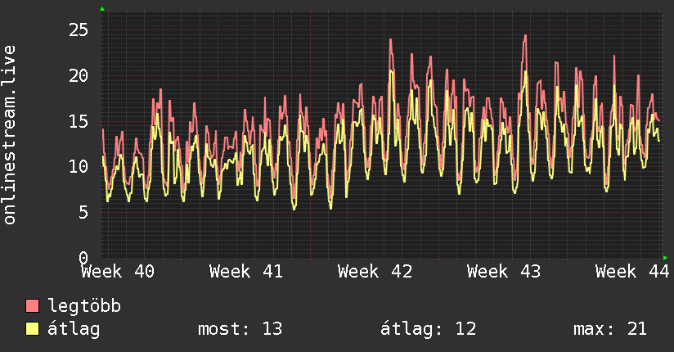Click the Week 44 axis label
The image size is (674, 352).
pyautogui.click(x=632, y=272)
